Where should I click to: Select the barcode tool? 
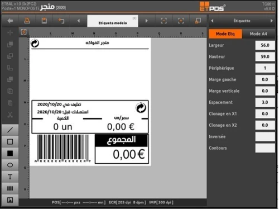coord(10,188)
